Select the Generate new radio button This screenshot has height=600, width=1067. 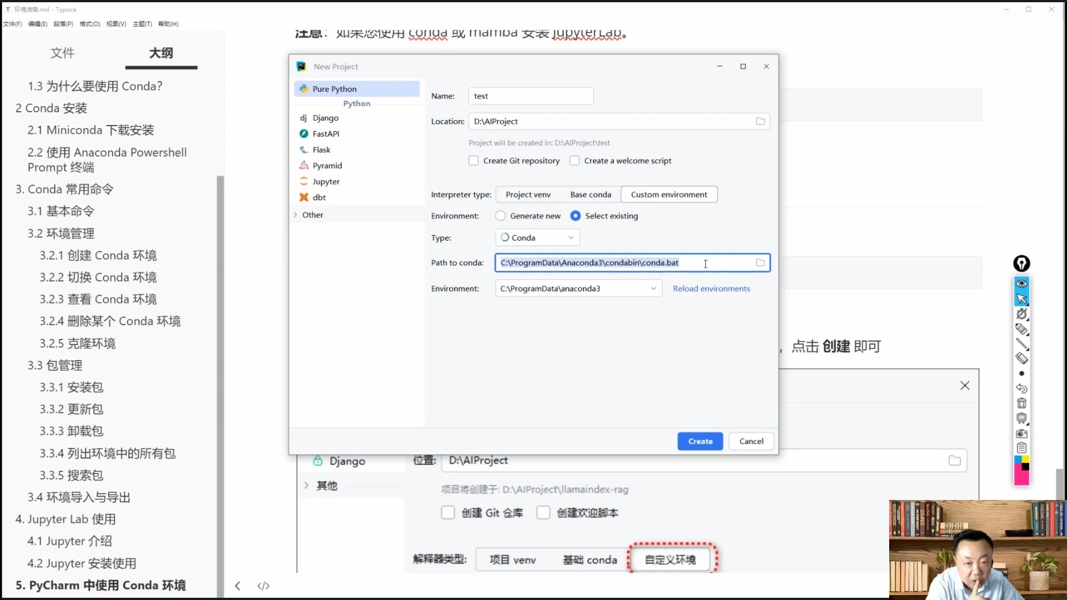501,216
